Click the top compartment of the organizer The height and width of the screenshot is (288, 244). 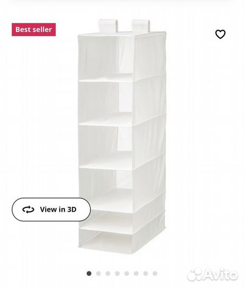click(x=106, y=57)
